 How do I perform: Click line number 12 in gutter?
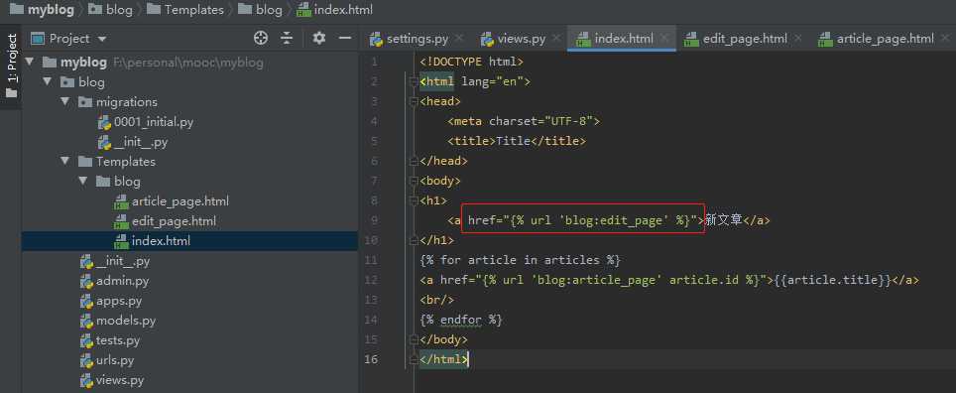[x=371, y=280]
